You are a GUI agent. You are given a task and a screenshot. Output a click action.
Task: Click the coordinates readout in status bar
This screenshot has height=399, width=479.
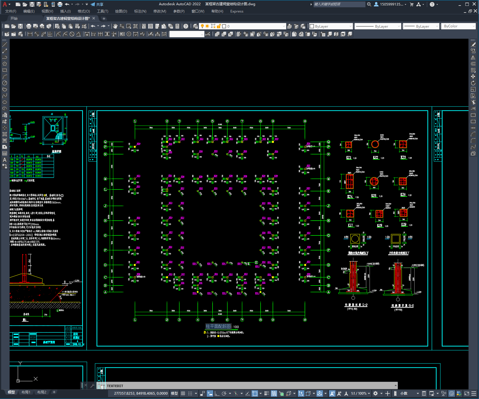click(x=141, y=393)
